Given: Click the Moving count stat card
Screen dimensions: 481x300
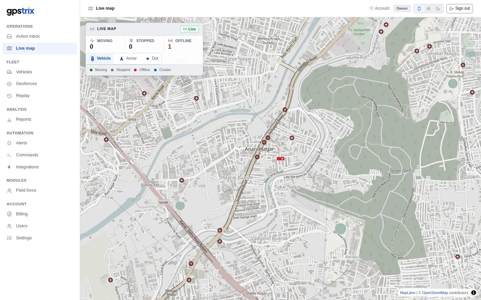Looking at the screenshot, I should click(105, 44).
